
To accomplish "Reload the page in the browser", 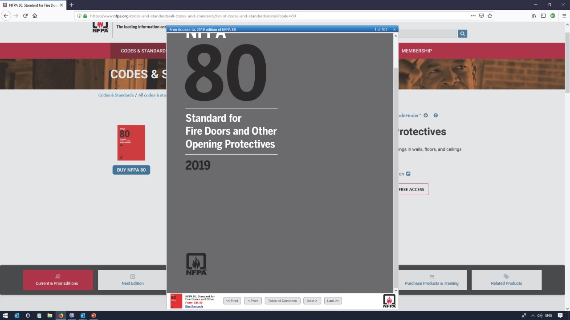I will tap(25, 16).
